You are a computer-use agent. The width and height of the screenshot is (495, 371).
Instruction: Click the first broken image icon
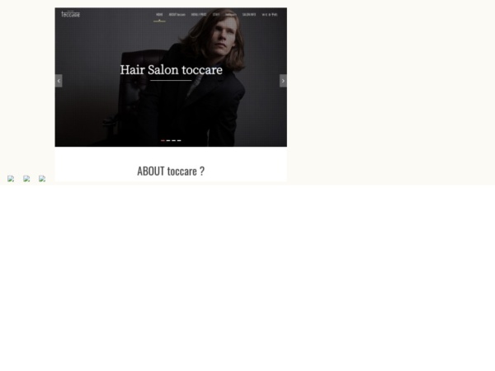(x=11, y=179)
